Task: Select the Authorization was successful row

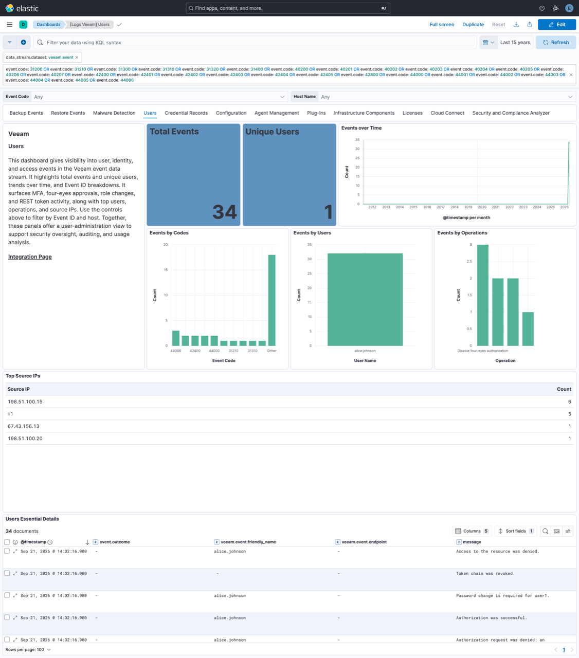Action: click(7, 617)
